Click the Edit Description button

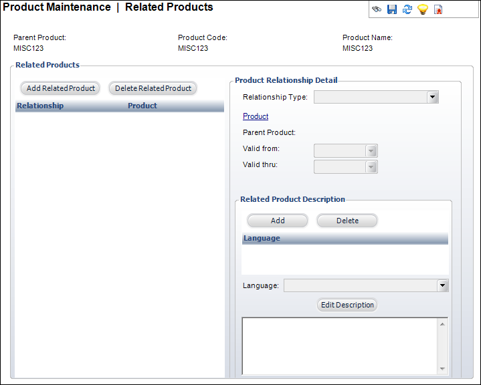tap(347, 305)
